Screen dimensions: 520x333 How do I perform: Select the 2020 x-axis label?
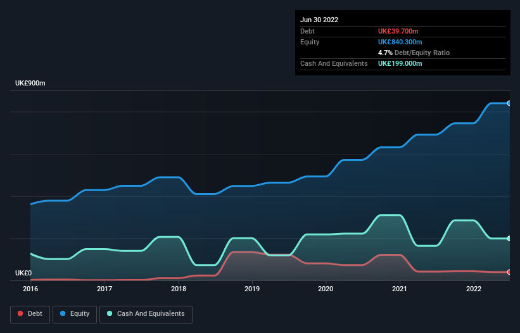pos(326,289)
